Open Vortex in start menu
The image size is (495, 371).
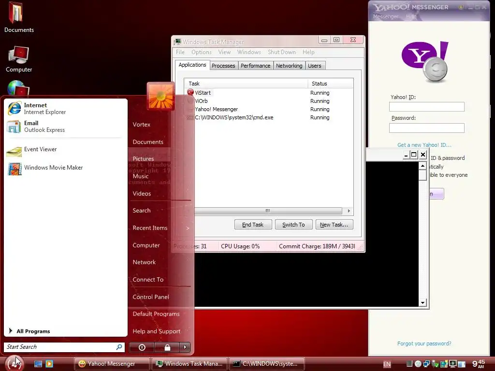click(142, 124)
